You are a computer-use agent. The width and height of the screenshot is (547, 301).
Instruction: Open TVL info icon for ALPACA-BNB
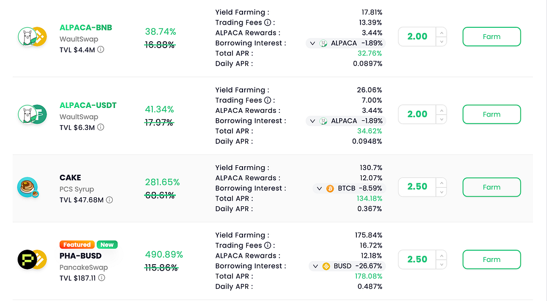[100, 50]
